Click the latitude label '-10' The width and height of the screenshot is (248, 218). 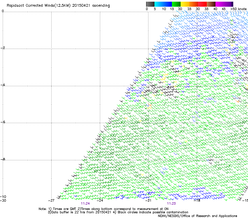[x=3, y=197]
